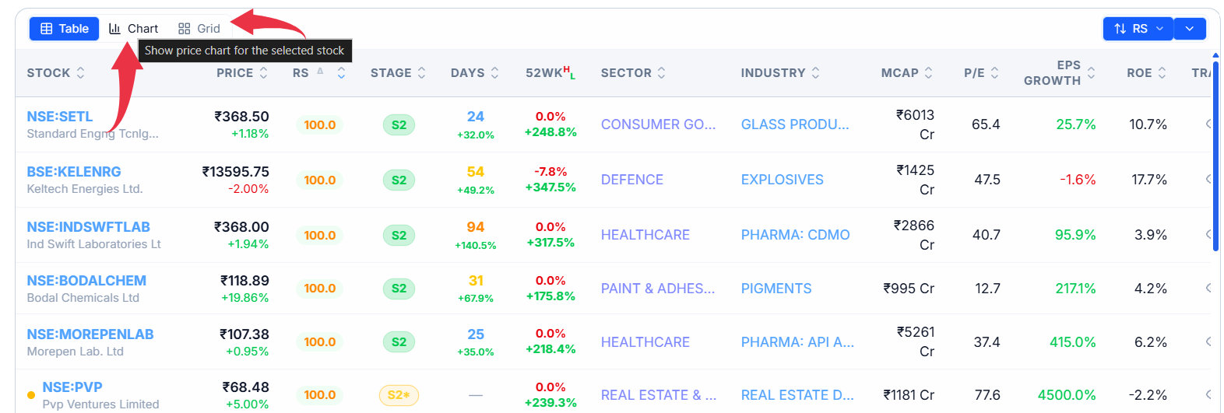Open the NSE:SETL stock link
Image resolution: width=1224 pixels, height=413 pixels.
[60, 117]
